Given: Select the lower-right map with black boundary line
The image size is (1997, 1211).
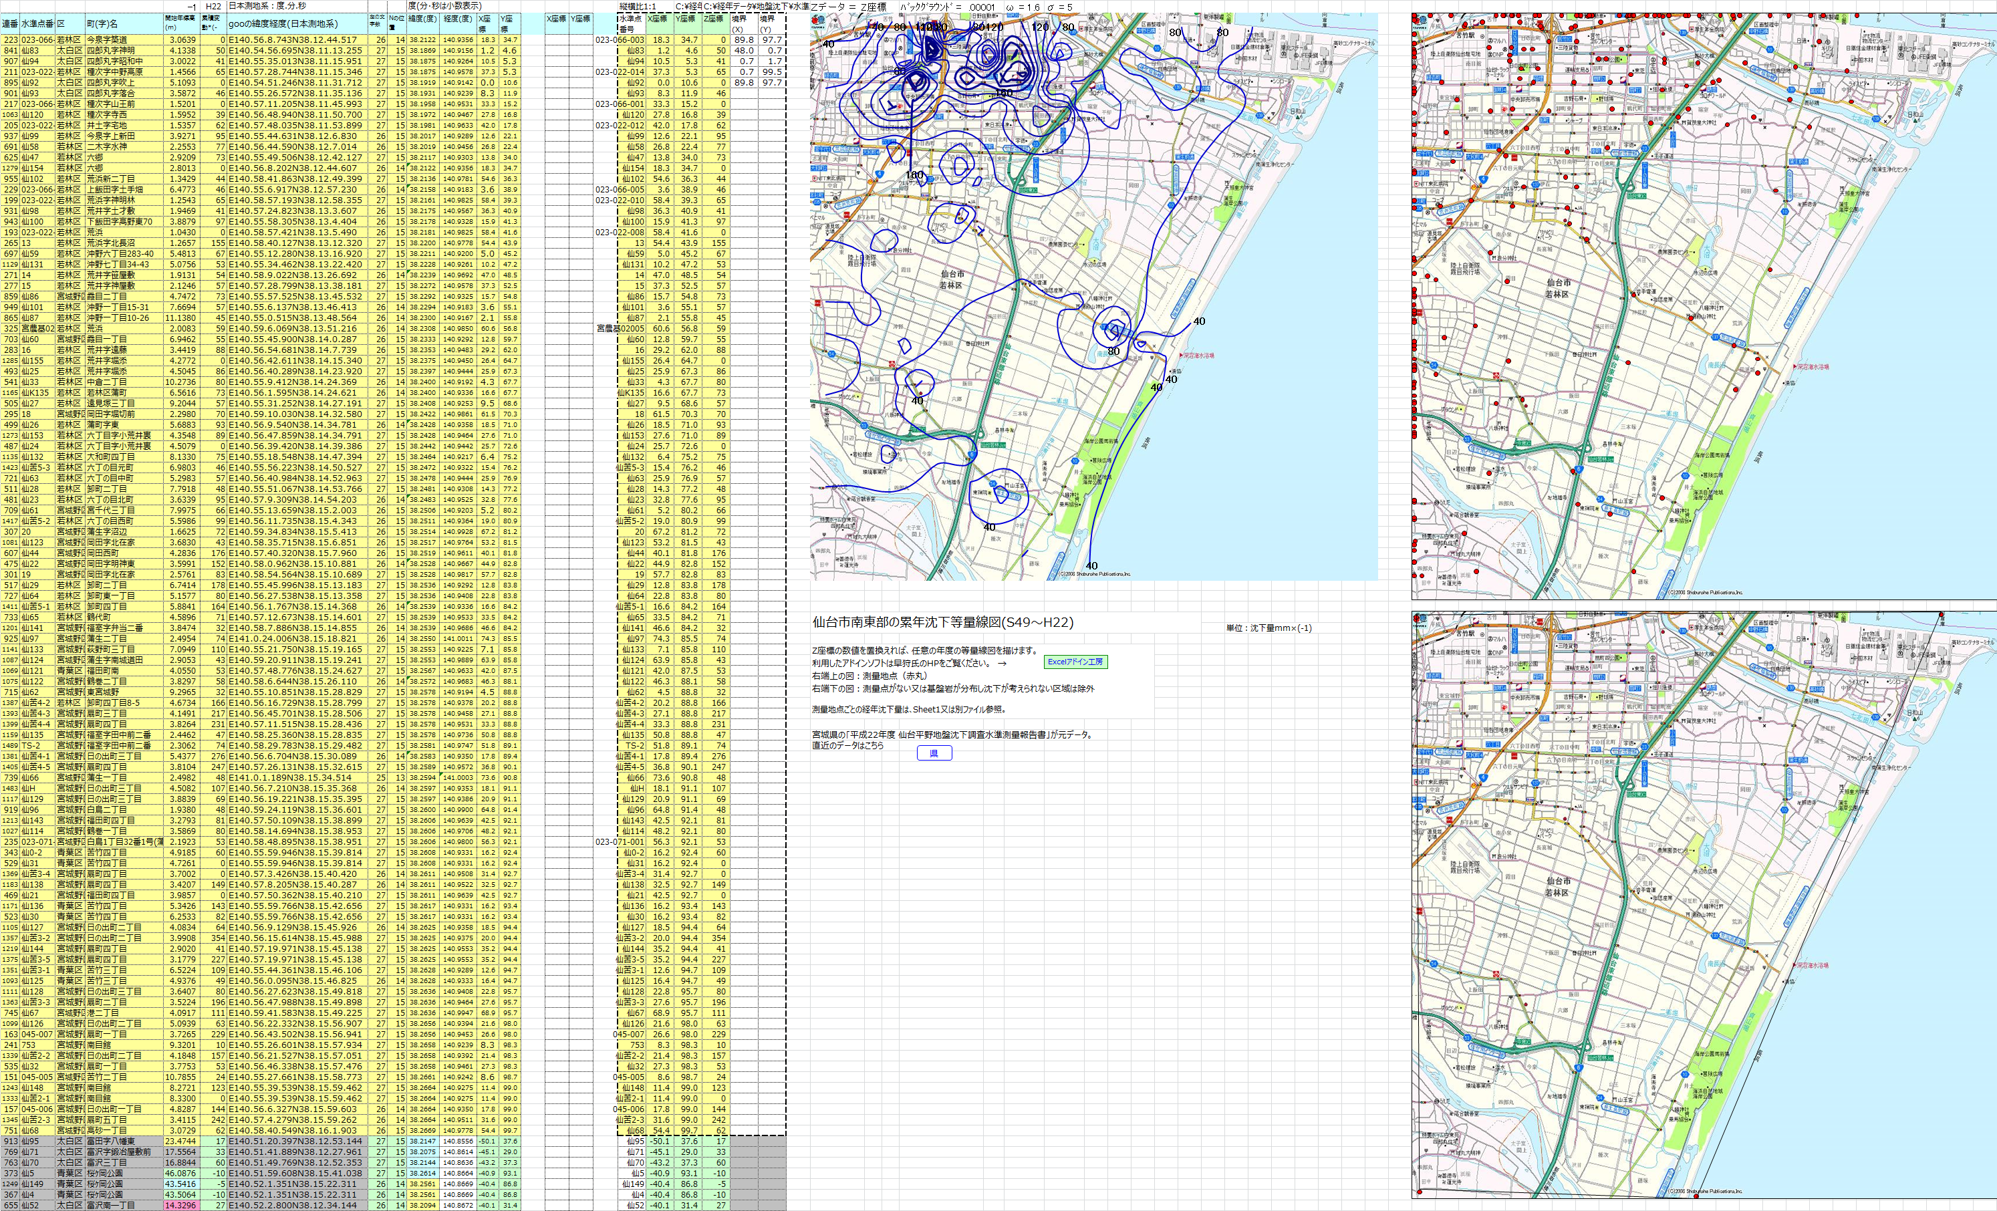Looking at the screenshot, I should pos(1704,905).
